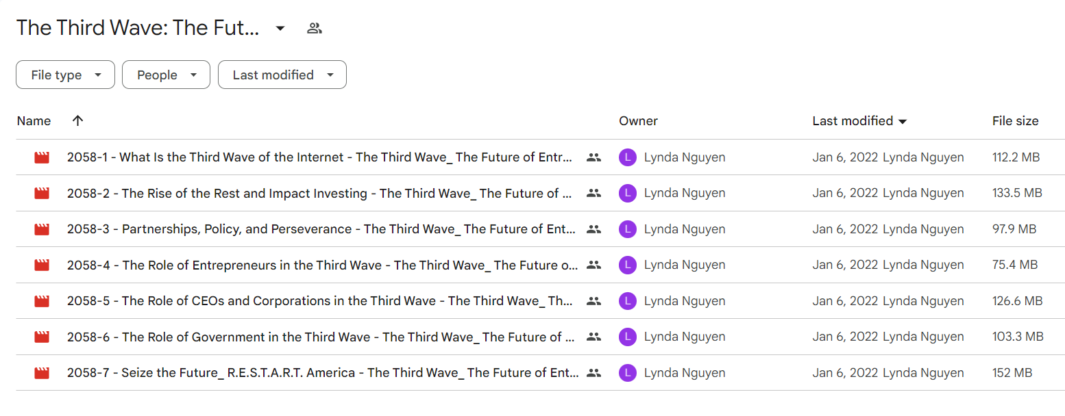The height and width of the screenshot is (416, 1065).
Task: Open the File type filter dropdown
Action: [x=65, y=75]
